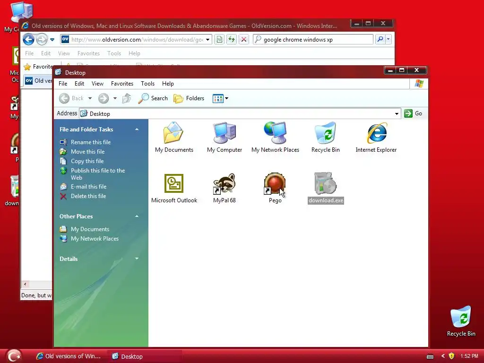Viewport: 484px width, 363px height.
Task: Click the Desktop taskbar button
Action: (x=144, y=356)
